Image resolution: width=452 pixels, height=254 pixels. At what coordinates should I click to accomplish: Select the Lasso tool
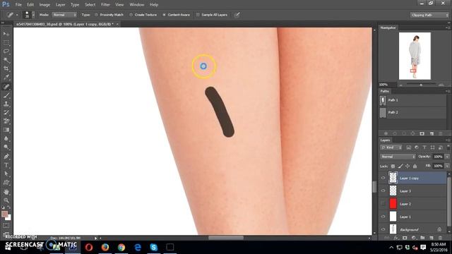click(6, 52)
